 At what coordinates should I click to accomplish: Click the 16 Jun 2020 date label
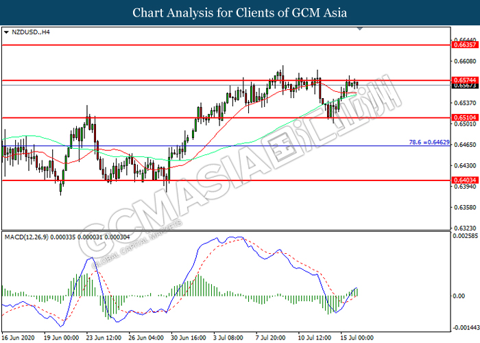(x=17, y=338)
